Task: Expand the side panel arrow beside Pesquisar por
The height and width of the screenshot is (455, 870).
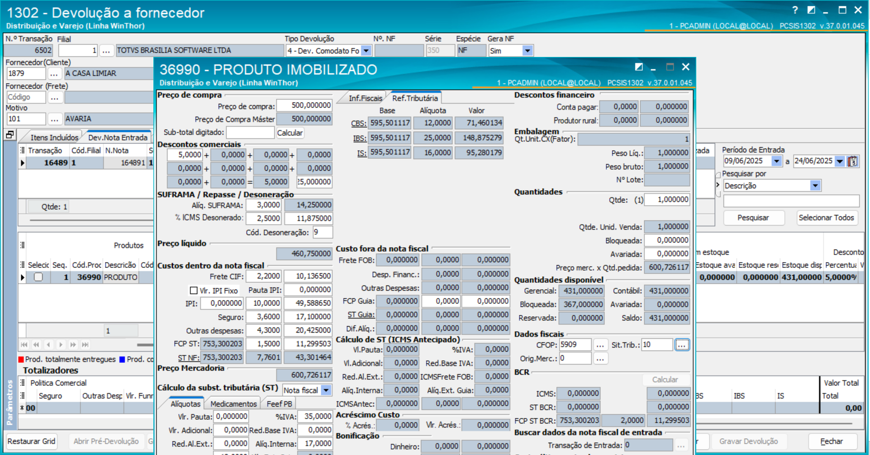Action: (x=718, y=185)
